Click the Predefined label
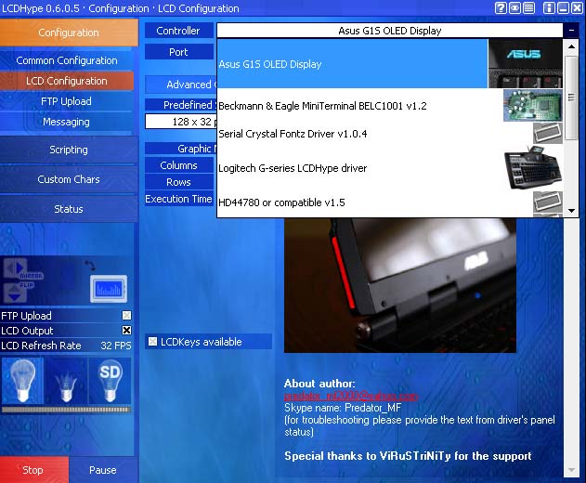The image size is (586, 483). (181, 105)
